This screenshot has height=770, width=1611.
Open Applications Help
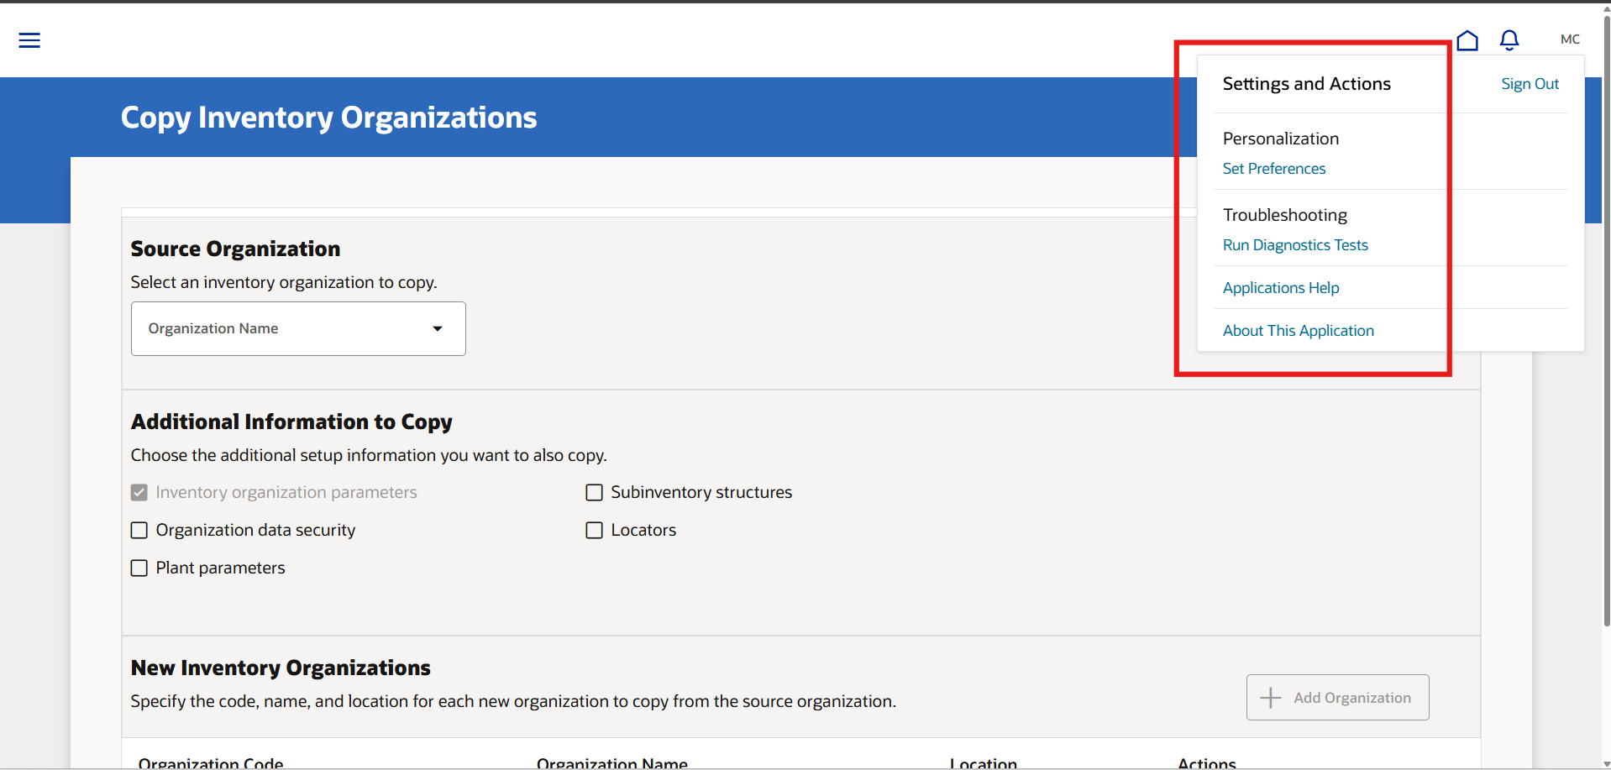1280,287
